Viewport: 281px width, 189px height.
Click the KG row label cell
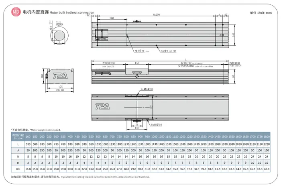tap(18, 169)
